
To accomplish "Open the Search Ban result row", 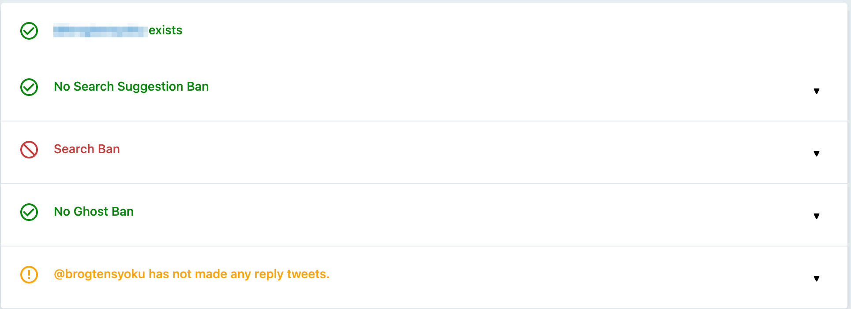I will pos(424,152).
